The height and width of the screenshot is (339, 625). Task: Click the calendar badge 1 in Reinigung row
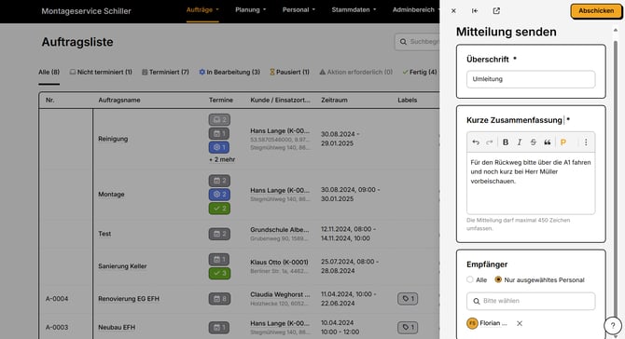(219, 134)
